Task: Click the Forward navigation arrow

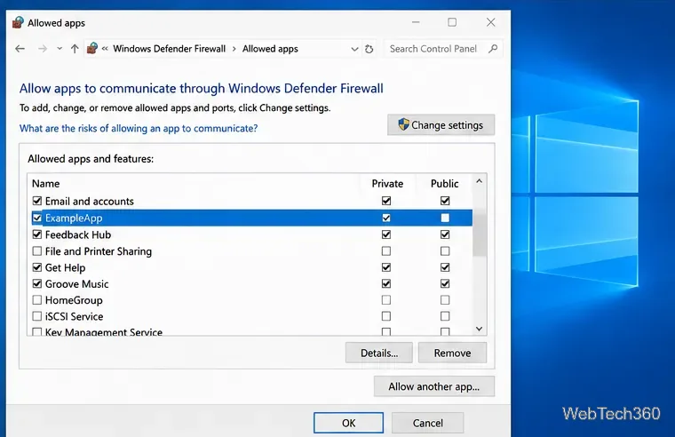Action: point(43,49)
